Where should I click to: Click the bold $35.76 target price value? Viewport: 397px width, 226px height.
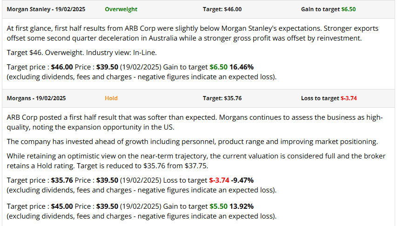point(62,180)
